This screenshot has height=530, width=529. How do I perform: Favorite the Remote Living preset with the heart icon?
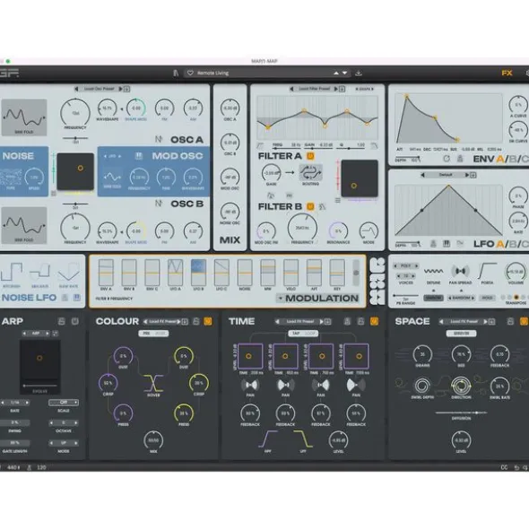click(190, 73)
